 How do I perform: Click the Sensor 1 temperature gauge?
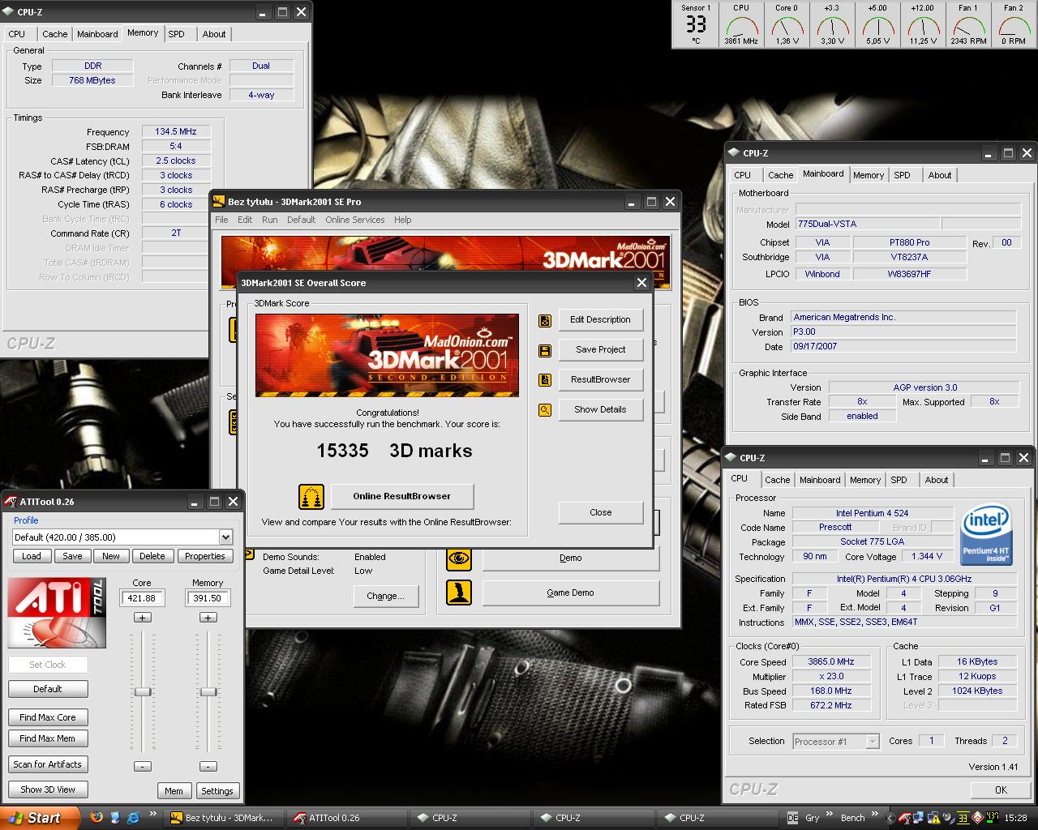pos(696,24)
